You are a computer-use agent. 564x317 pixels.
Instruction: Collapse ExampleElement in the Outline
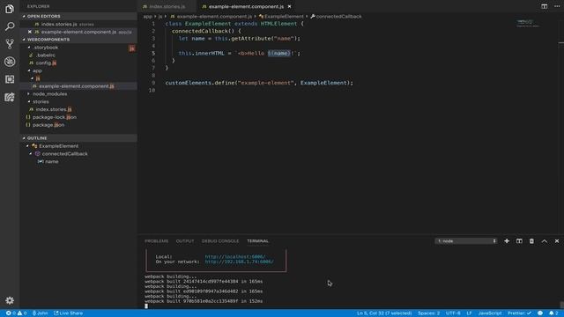point(27,146)
